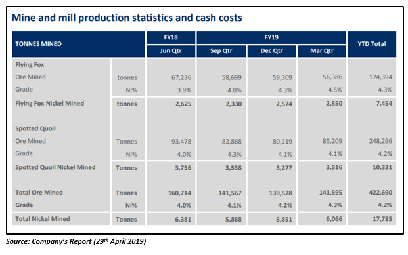Click the FY19 column header

click(x=271, y=37)
